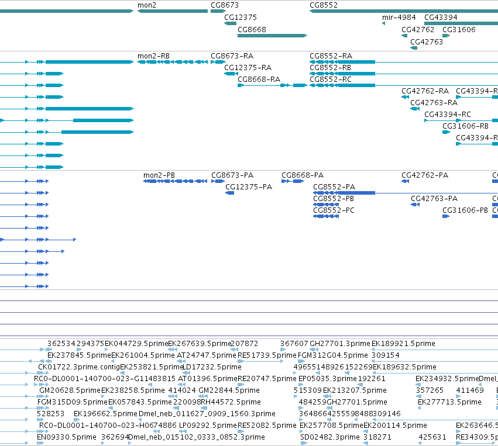The height and width of the screenshot is (446, 498).
Task: Click the CG42763-RA transcript label
Action: 434,103
